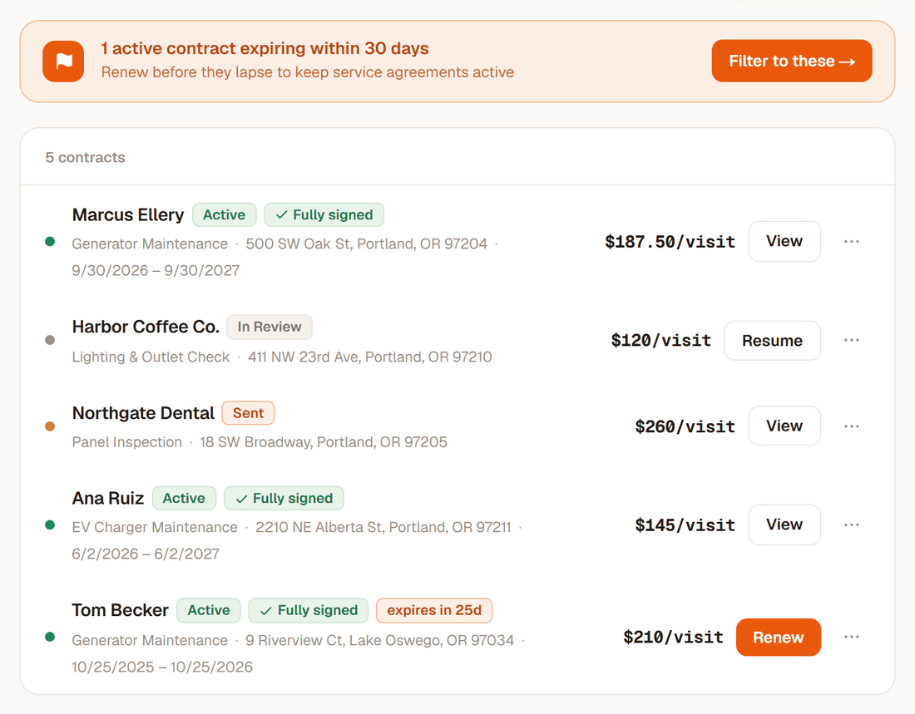Click the 18 SW Broadway address
Viewport: 915px width, 714px height.
point(324,442)
